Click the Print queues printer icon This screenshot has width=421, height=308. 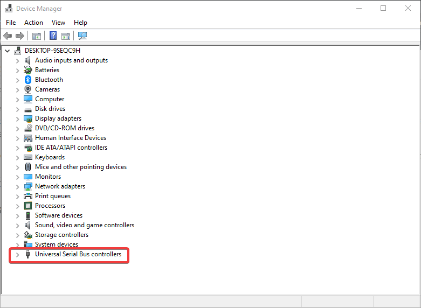[x=28, y=196]
